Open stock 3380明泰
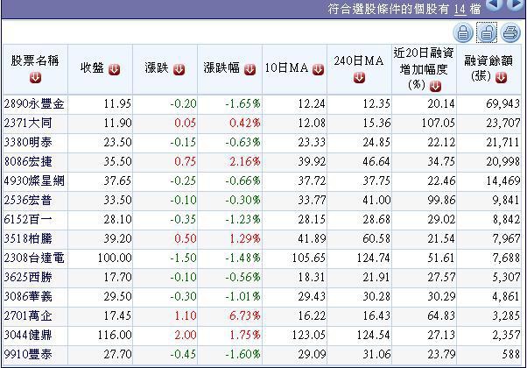The height and width of the screenshot is (368, 527). pos(28,142)
